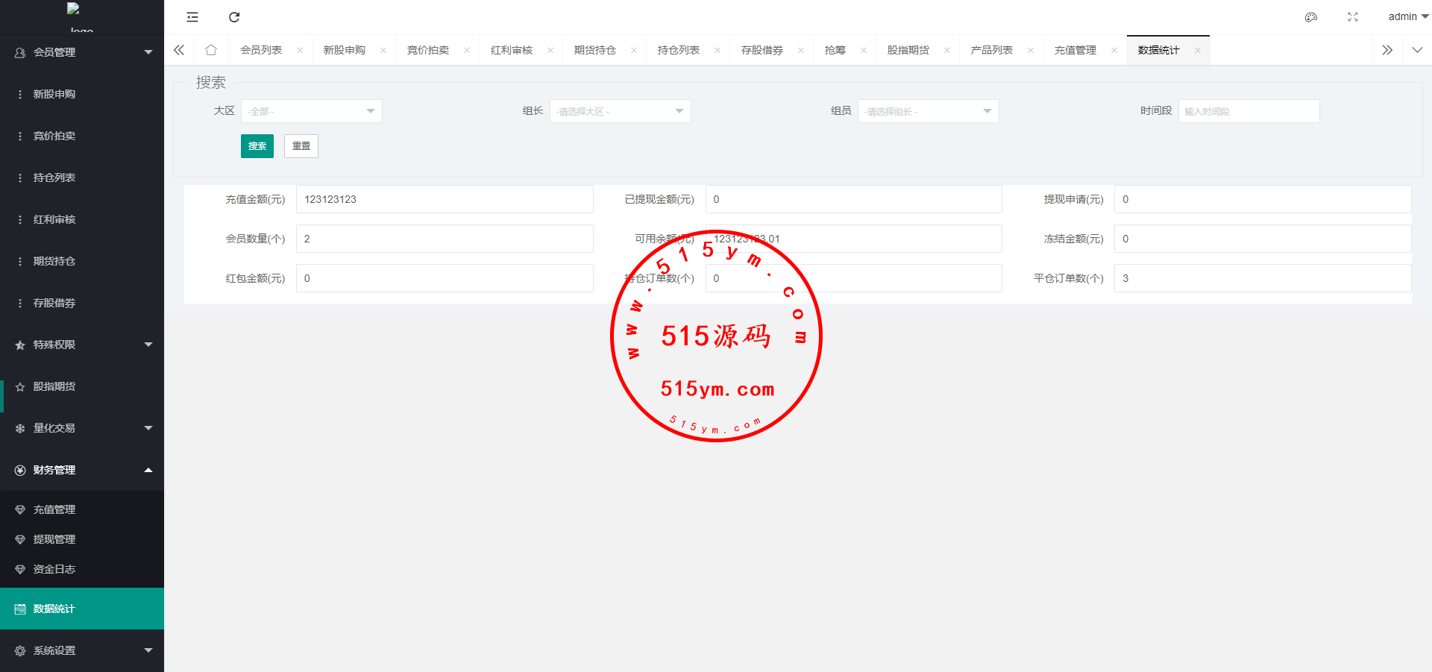Expand the admin user menu

tap(1407, 16)
